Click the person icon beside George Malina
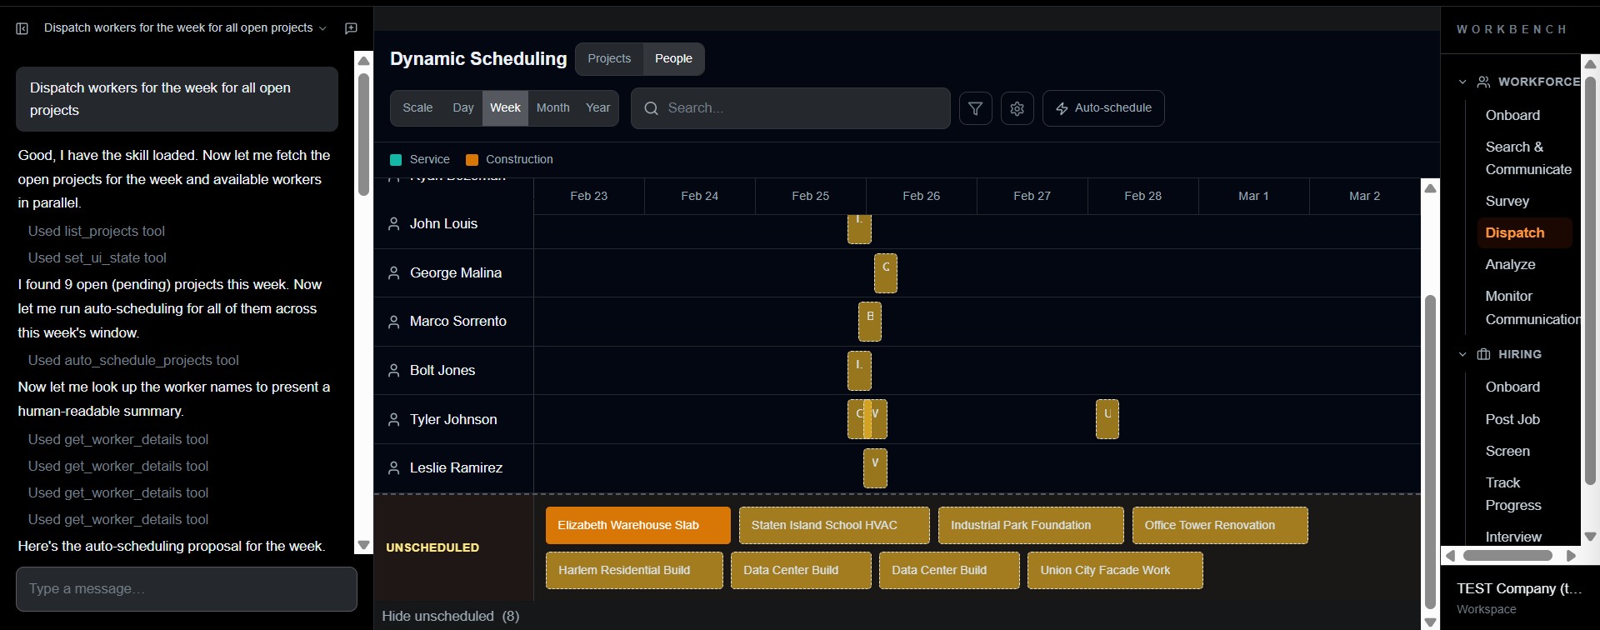1600x630 pixels. tap(394, 273)
